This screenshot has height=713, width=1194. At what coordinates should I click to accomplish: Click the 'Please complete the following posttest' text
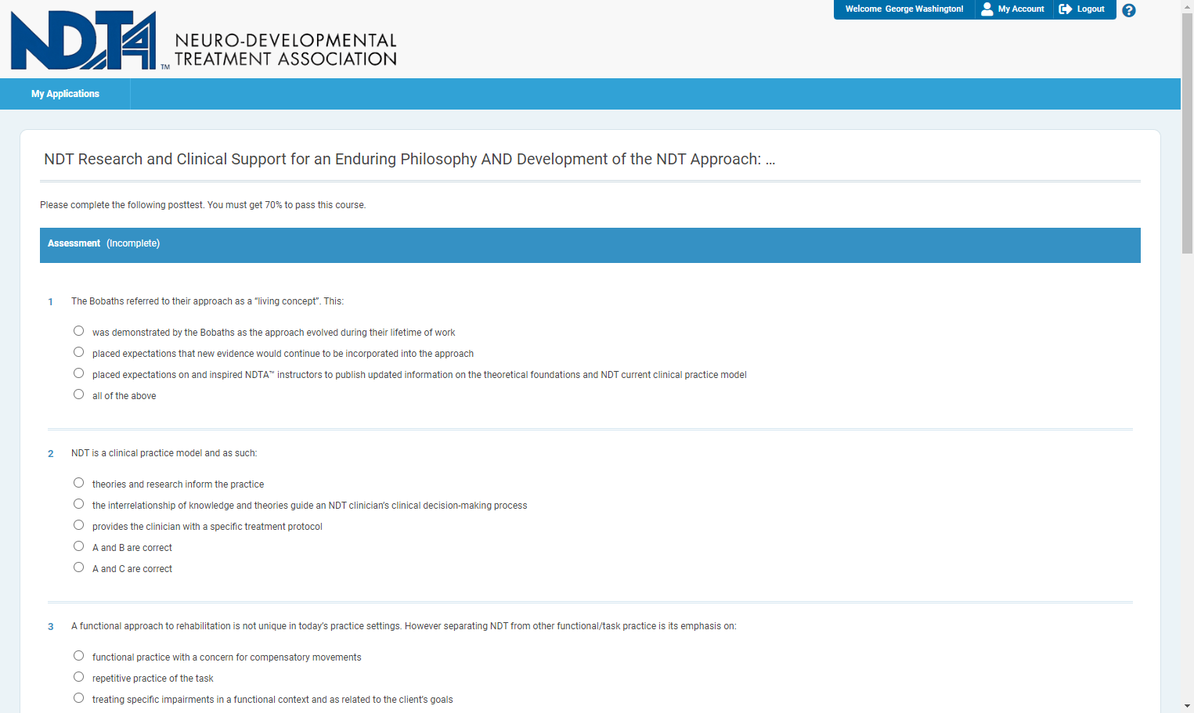203,205
